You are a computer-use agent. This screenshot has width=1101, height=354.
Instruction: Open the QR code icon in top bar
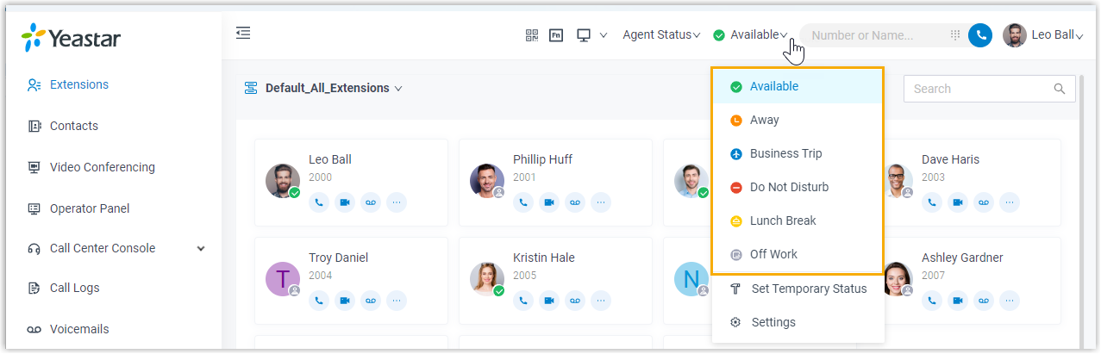click(532, 35)
